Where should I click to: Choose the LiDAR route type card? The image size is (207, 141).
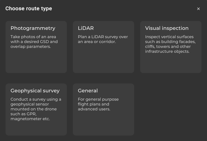coord(103,47)
